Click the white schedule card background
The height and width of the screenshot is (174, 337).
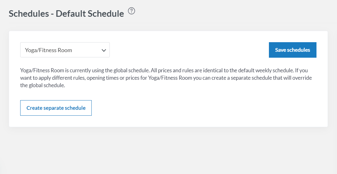coord(202,109)
